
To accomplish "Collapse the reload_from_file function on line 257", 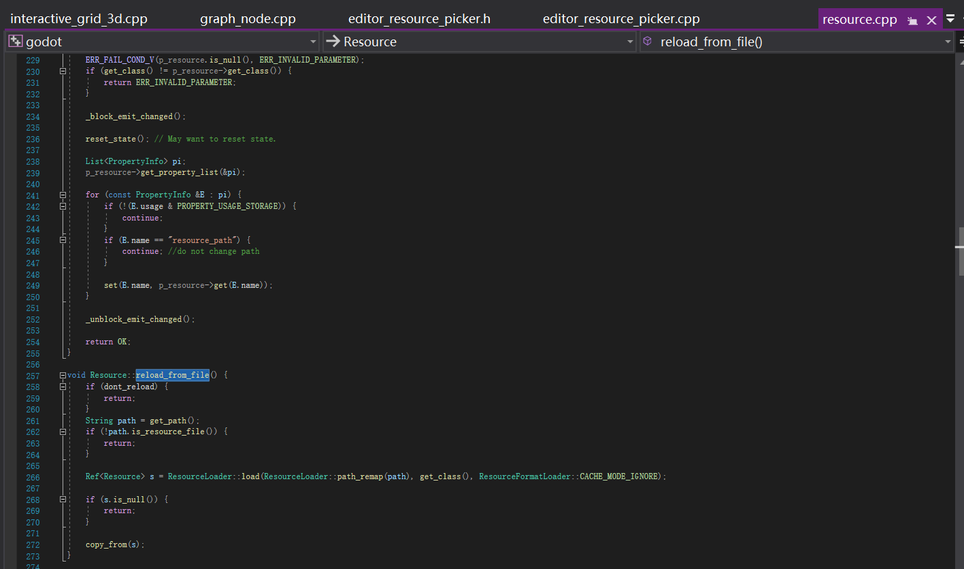I will [x=63, y=375].
